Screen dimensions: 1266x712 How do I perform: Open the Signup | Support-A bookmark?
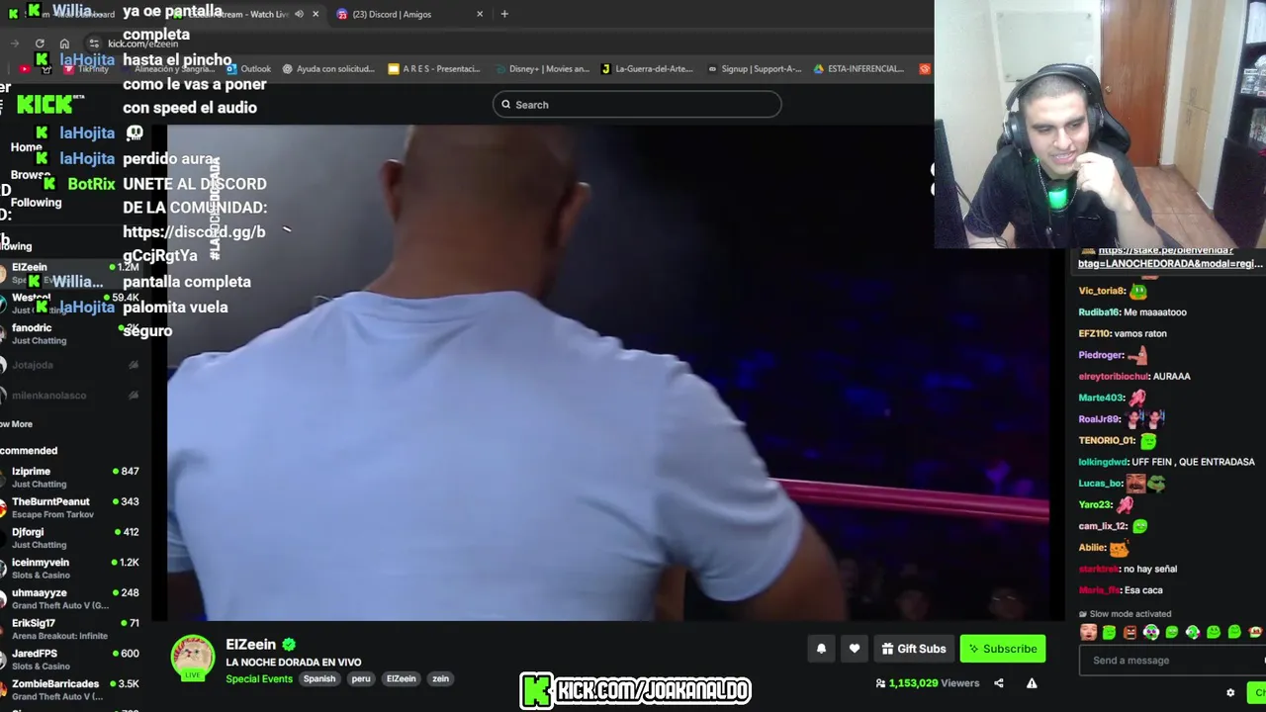pos(755,69)
